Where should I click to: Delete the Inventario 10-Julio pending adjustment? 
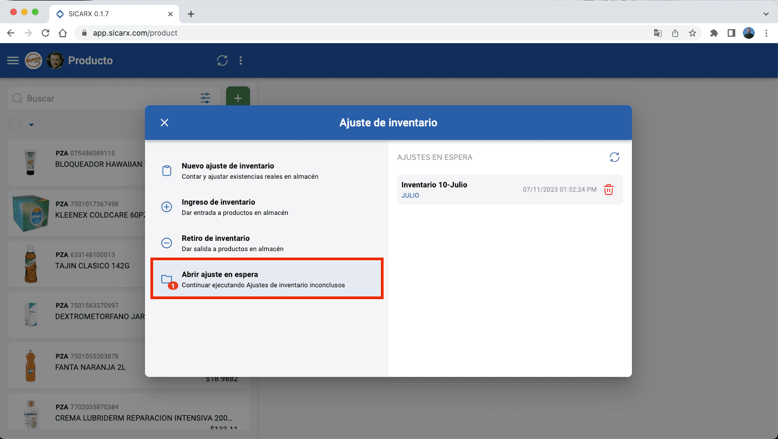[608, 190]
